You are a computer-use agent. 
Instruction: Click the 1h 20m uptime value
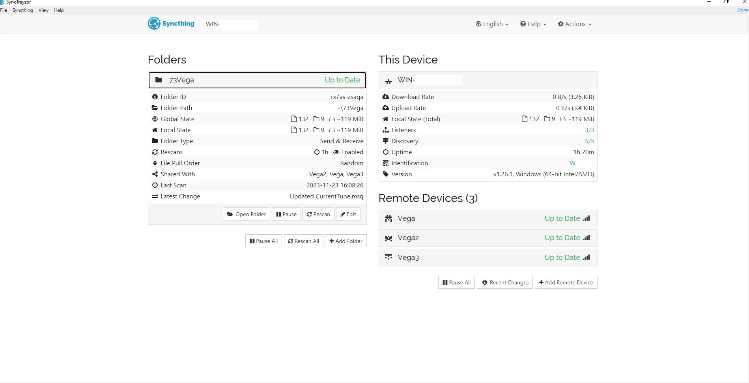pyautogui.click(x=584, y=152)
